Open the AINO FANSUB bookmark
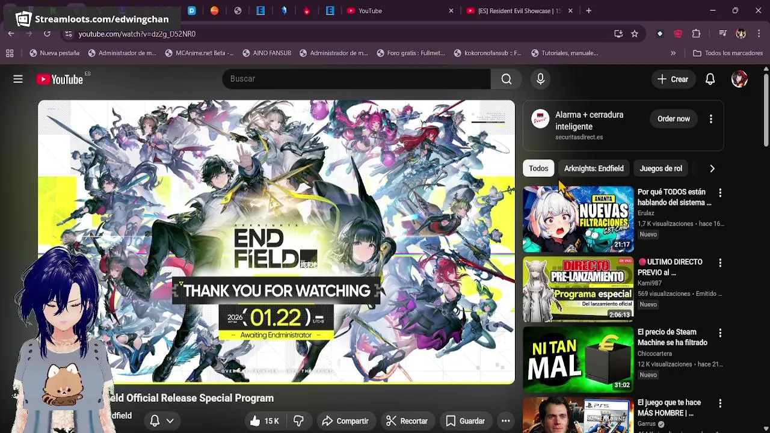The image size is (770, 433). (266, 53)
